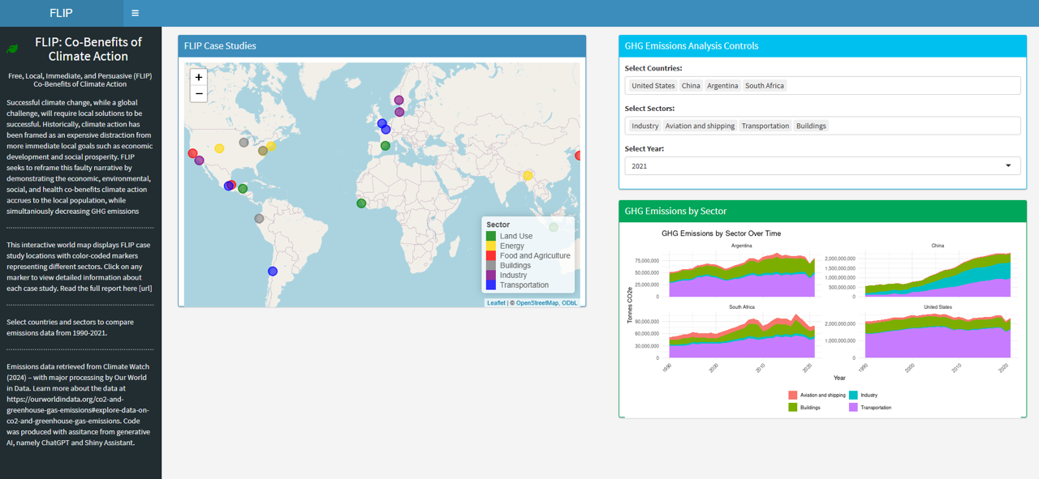The width and height of the screenshot is (1039, 479).
Task: Click the purple Transportation swatch in chart legend
Action: (x=853, y=408)
